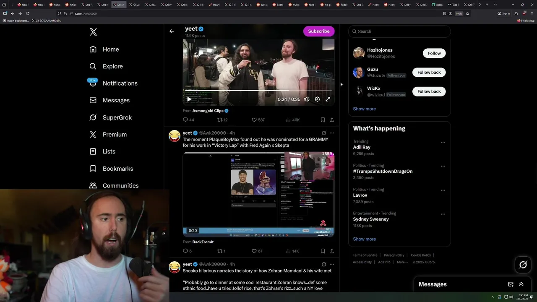Open the Lavrov trending topic

click(x=360, y=195)
